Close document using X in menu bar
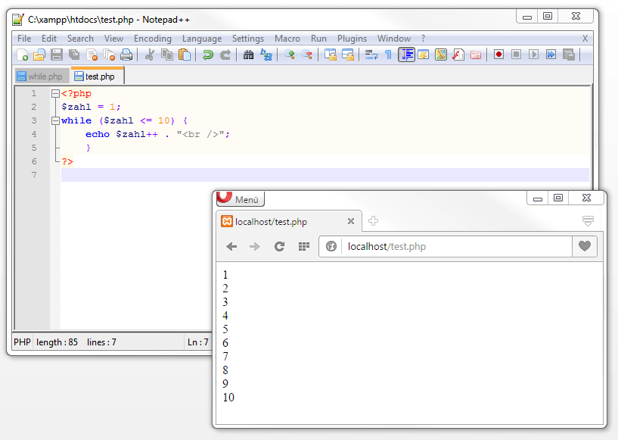 [x=585, y=39]
